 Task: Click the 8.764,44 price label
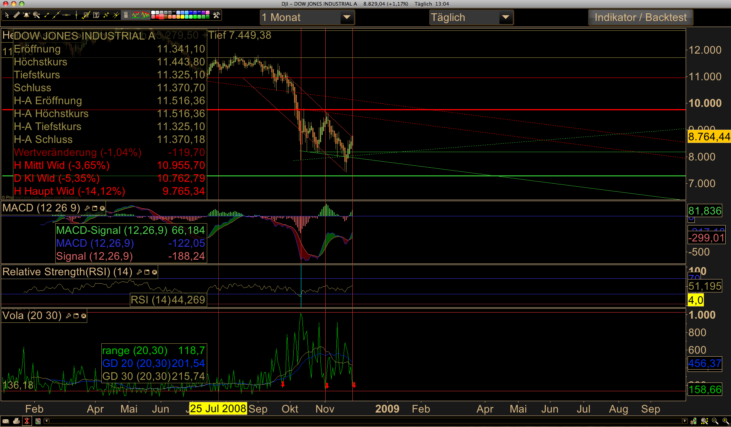(x=709, y=137)
